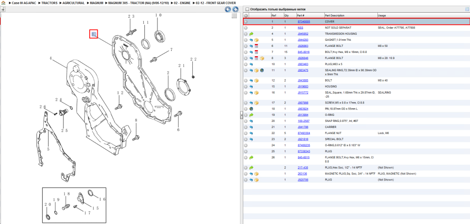The height and width of the screenshot is (224, 470).
Task: Open '02 - ENGINE' breadcrumb
Action: 182,3
